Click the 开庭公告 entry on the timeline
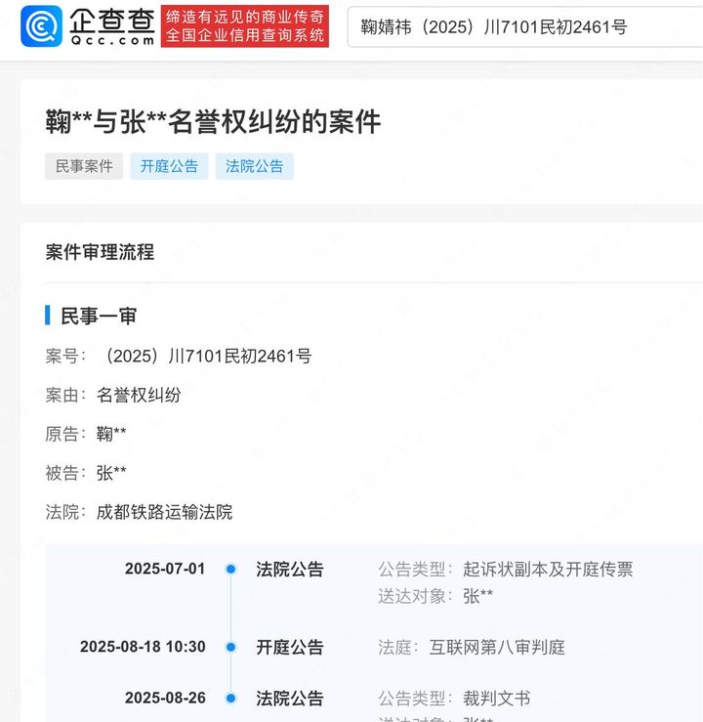 pyautogui.click(x=290, y=647)
